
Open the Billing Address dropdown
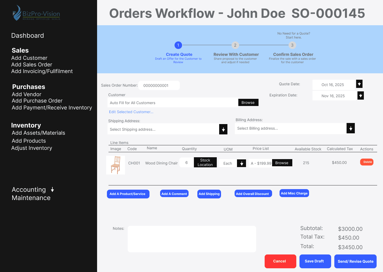pos(351,128)
